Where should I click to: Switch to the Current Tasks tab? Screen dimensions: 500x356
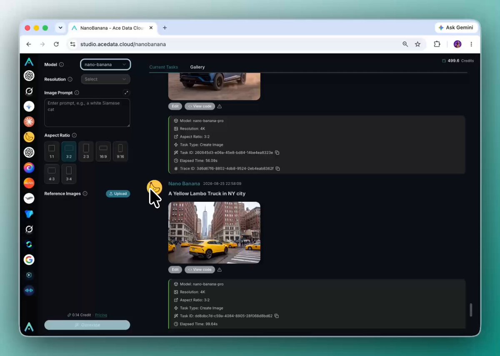pos(164,67)
